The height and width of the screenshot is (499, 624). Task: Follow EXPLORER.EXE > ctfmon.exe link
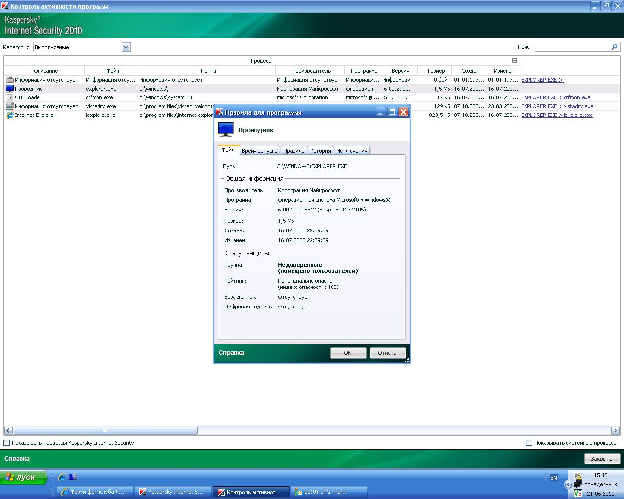556,97
